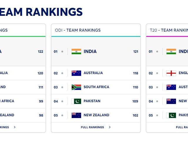Image resolution: width=188 pixels, height=154 pixels.
Task: Click Pakistan flag in ODI rankings
Action: (x=76, y=101)
